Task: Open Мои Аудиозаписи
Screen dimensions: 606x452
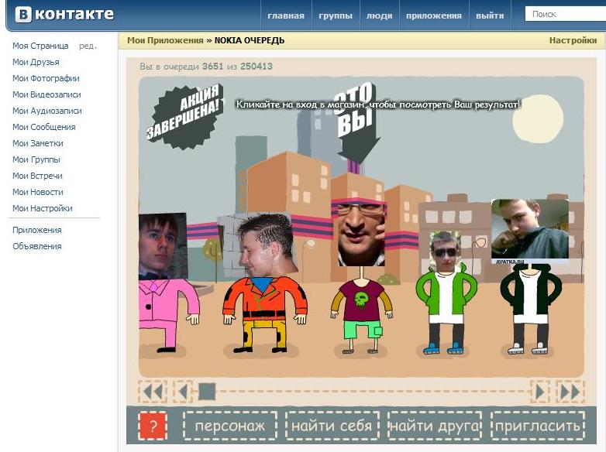Action: pyautogui.click(x=47, y=111)
